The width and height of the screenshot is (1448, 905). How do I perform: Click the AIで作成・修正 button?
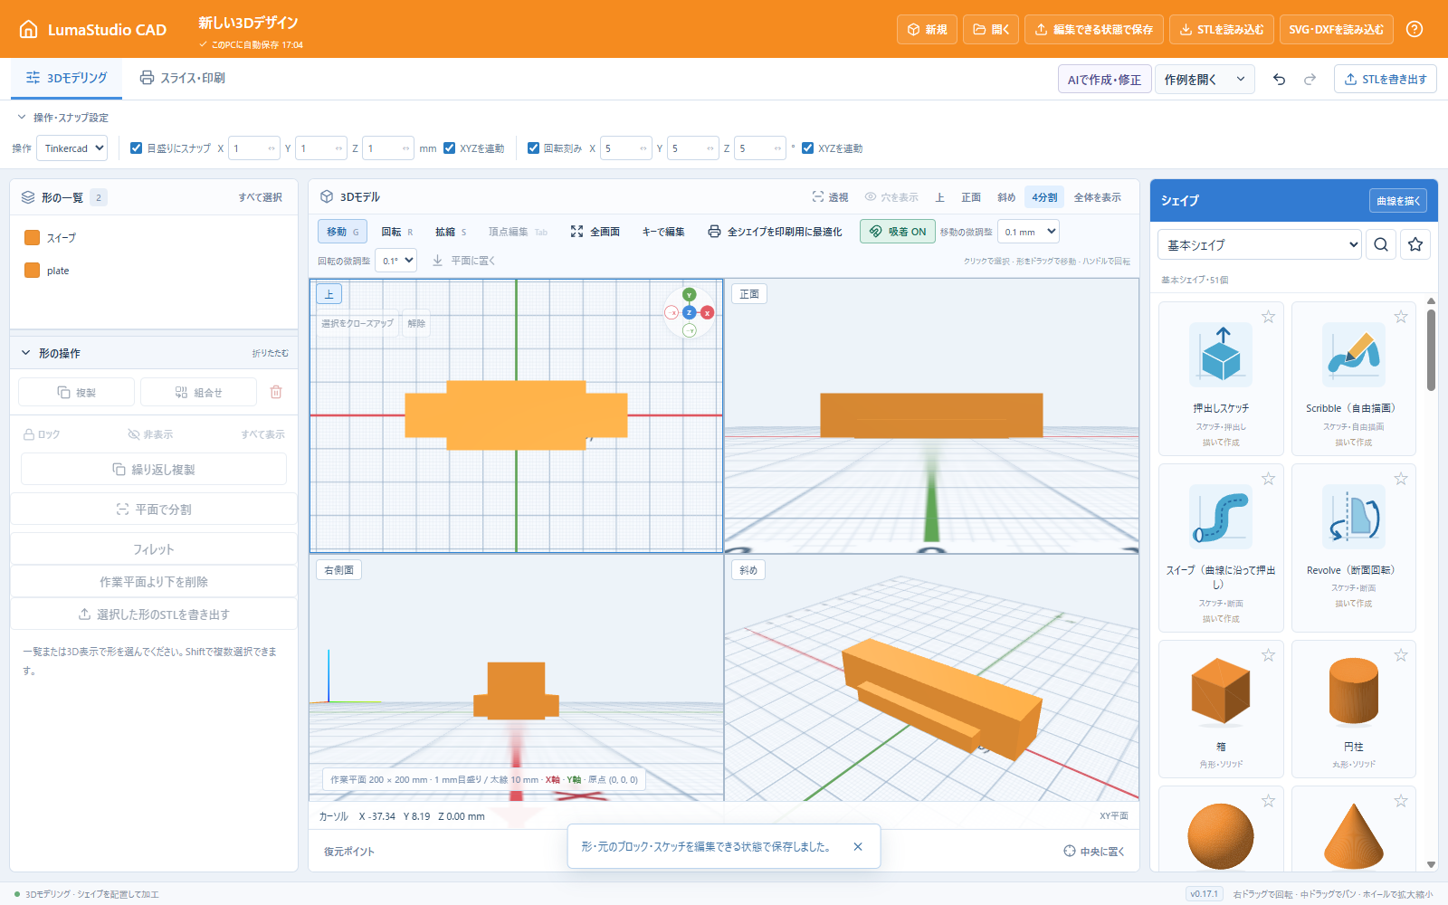coord(1104,80)
